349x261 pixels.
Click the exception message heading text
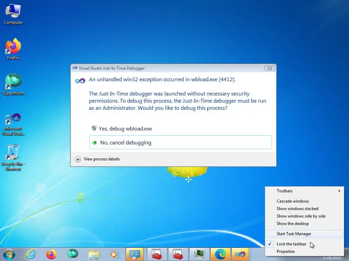point(162,80)
